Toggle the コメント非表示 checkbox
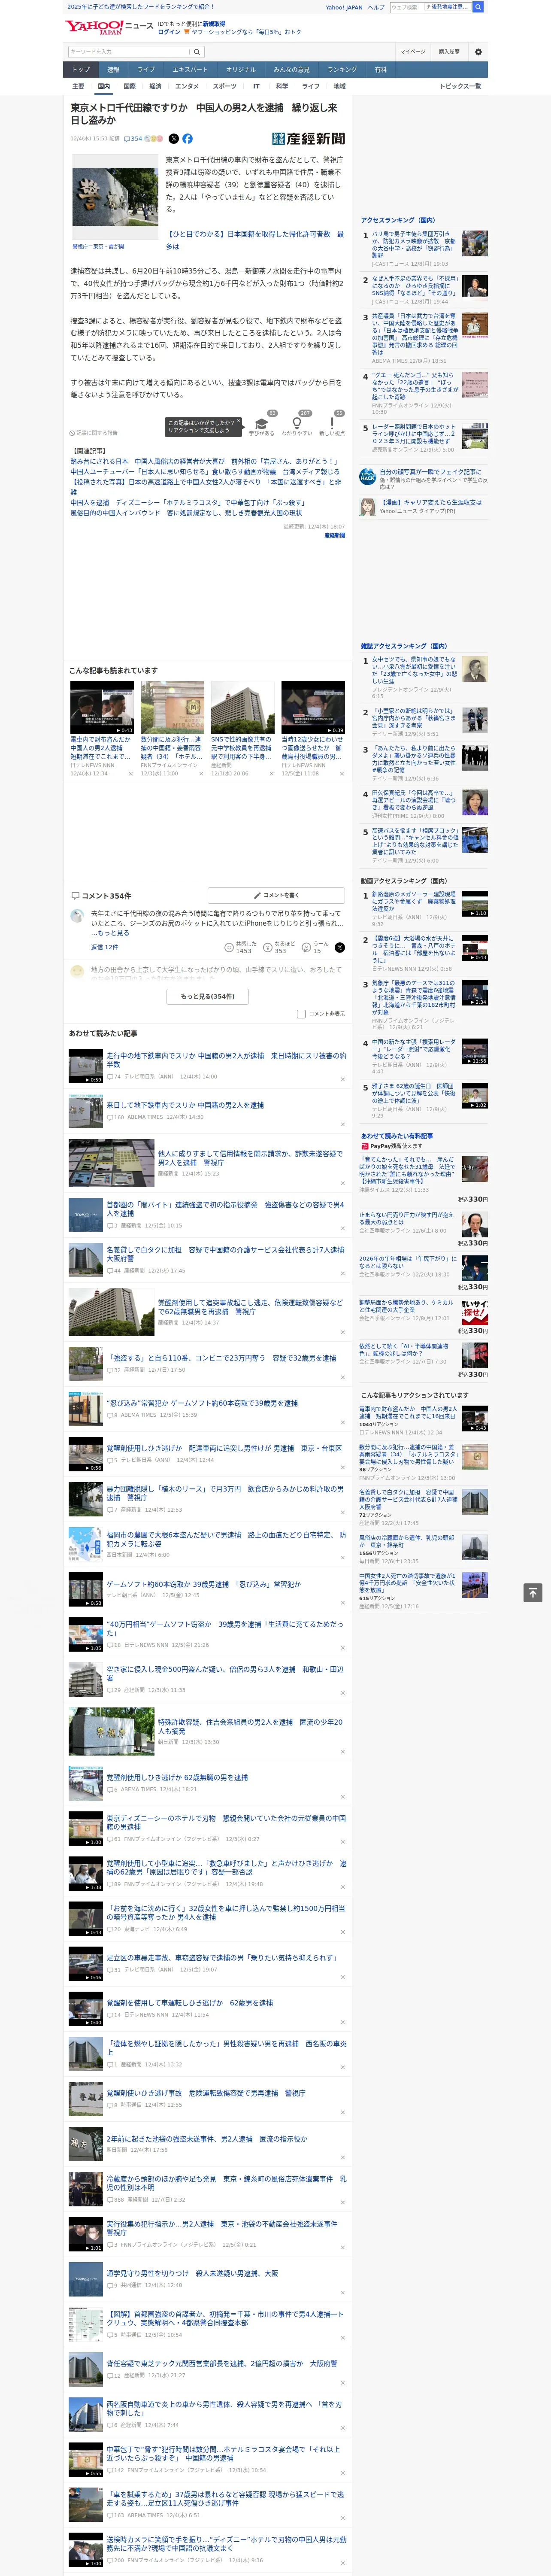Image resolution: width=551 pixels, height=2576 pixels. (301, 1014)
